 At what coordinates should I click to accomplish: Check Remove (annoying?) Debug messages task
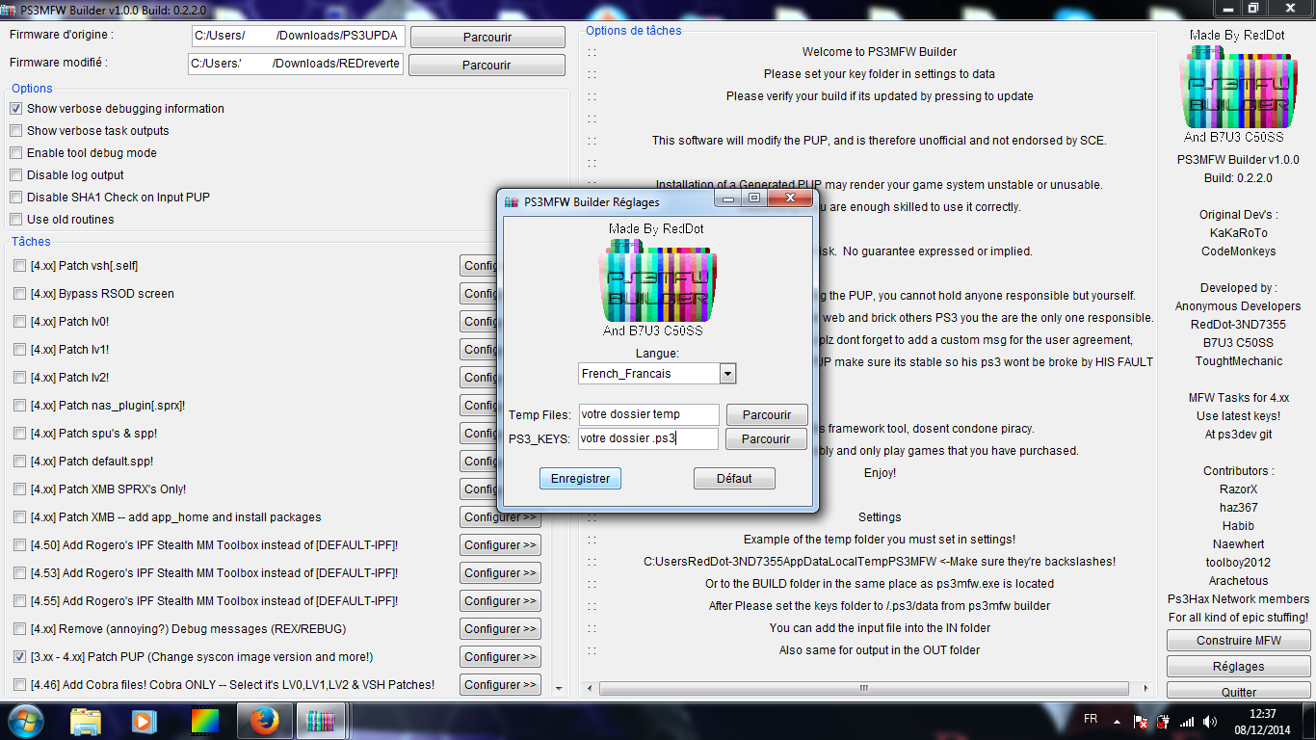coord(20,629)
